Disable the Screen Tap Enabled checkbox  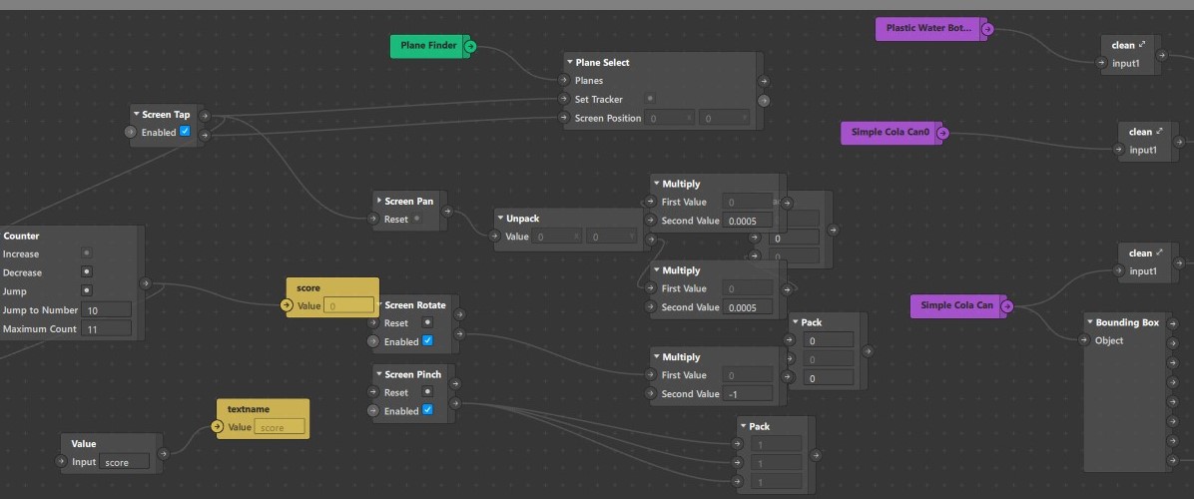click(184, 132)
